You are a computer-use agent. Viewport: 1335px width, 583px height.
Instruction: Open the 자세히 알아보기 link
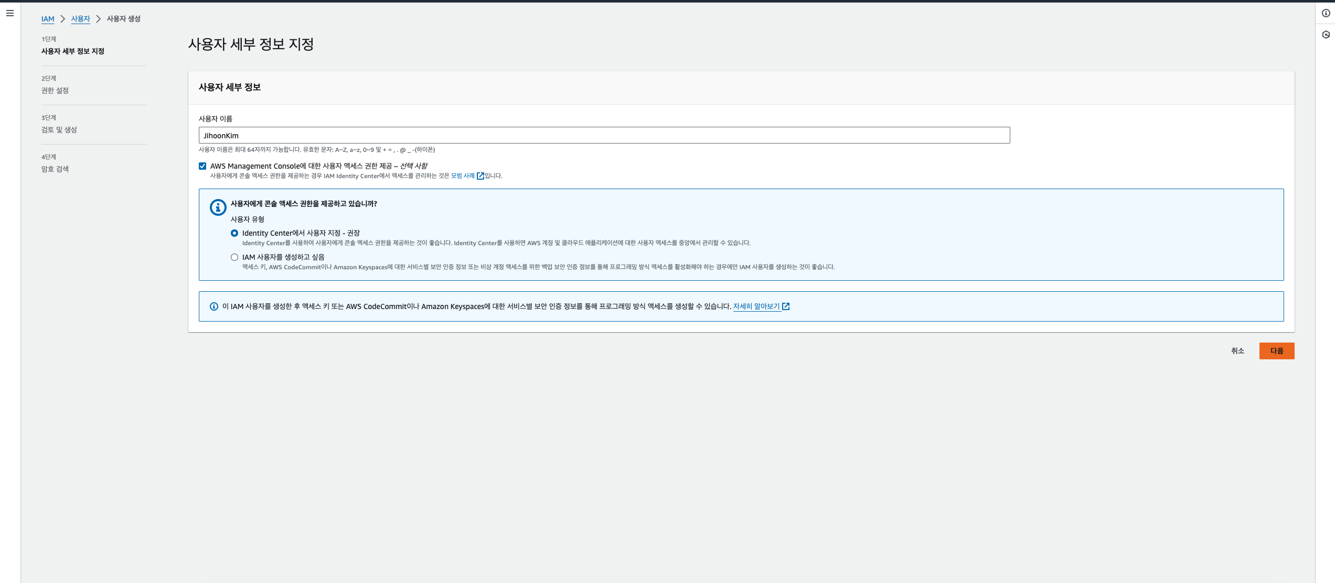[x=756, y=306]
